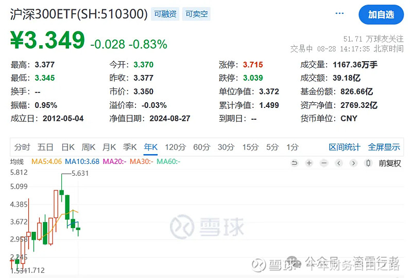Move chart left with left chevron icon
This screenshot has width=412, height=278.
point(339,163)
